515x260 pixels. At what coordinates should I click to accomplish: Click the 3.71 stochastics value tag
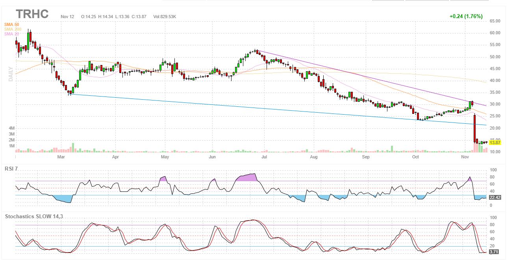tap(493, 251)
